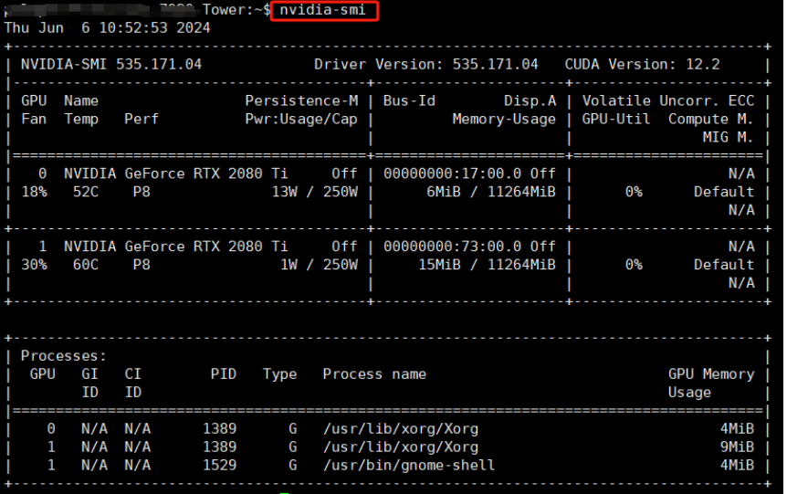Click the 60C temperature reading
The image size is (787, 494).
[x=86, y=265]
